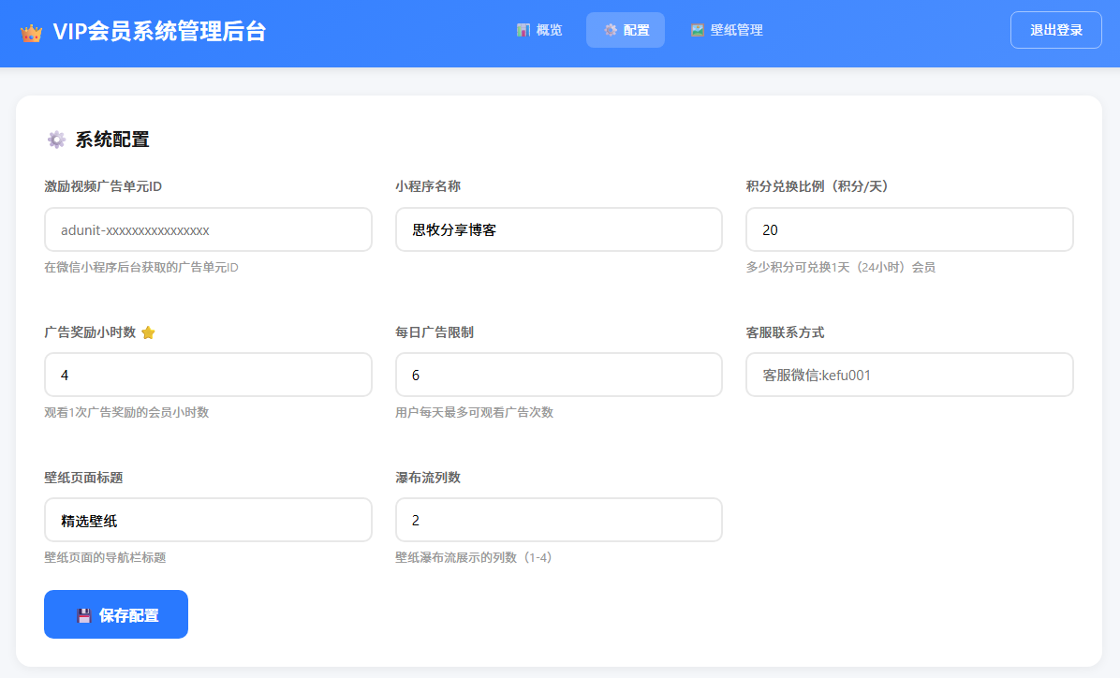
Task: Click the 每日广告限制 input showing 6
Action: 558,375
